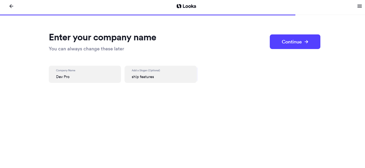Image resolution: width=365 pixels, height=168 pixels.
Task: Click blank header area left of Looka logo
Action: pos(93,6)
